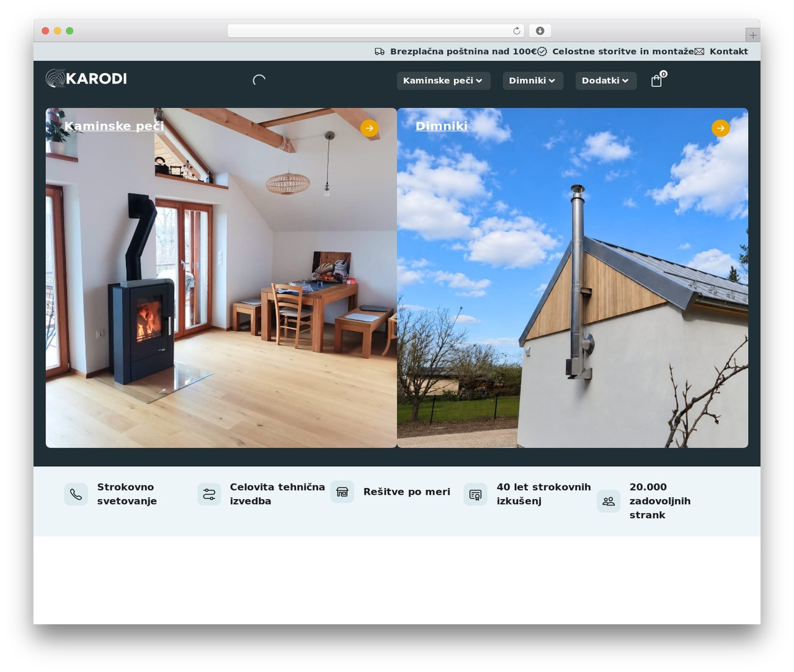Click Celovita tehnična izvedba text

tap(277, 494)
